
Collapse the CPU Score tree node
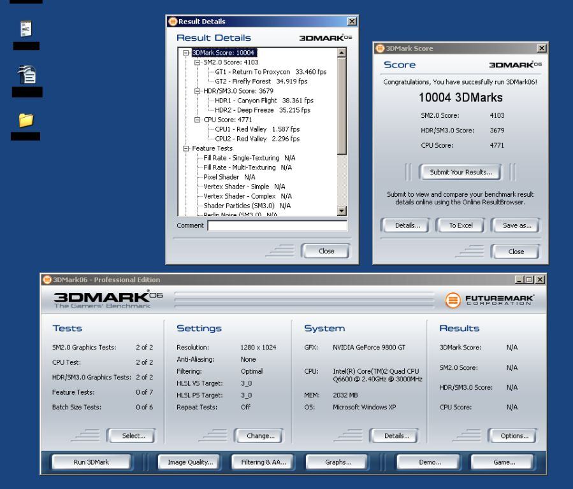click(198, 120)
